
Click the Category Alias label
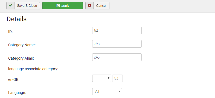click(21, 59)
